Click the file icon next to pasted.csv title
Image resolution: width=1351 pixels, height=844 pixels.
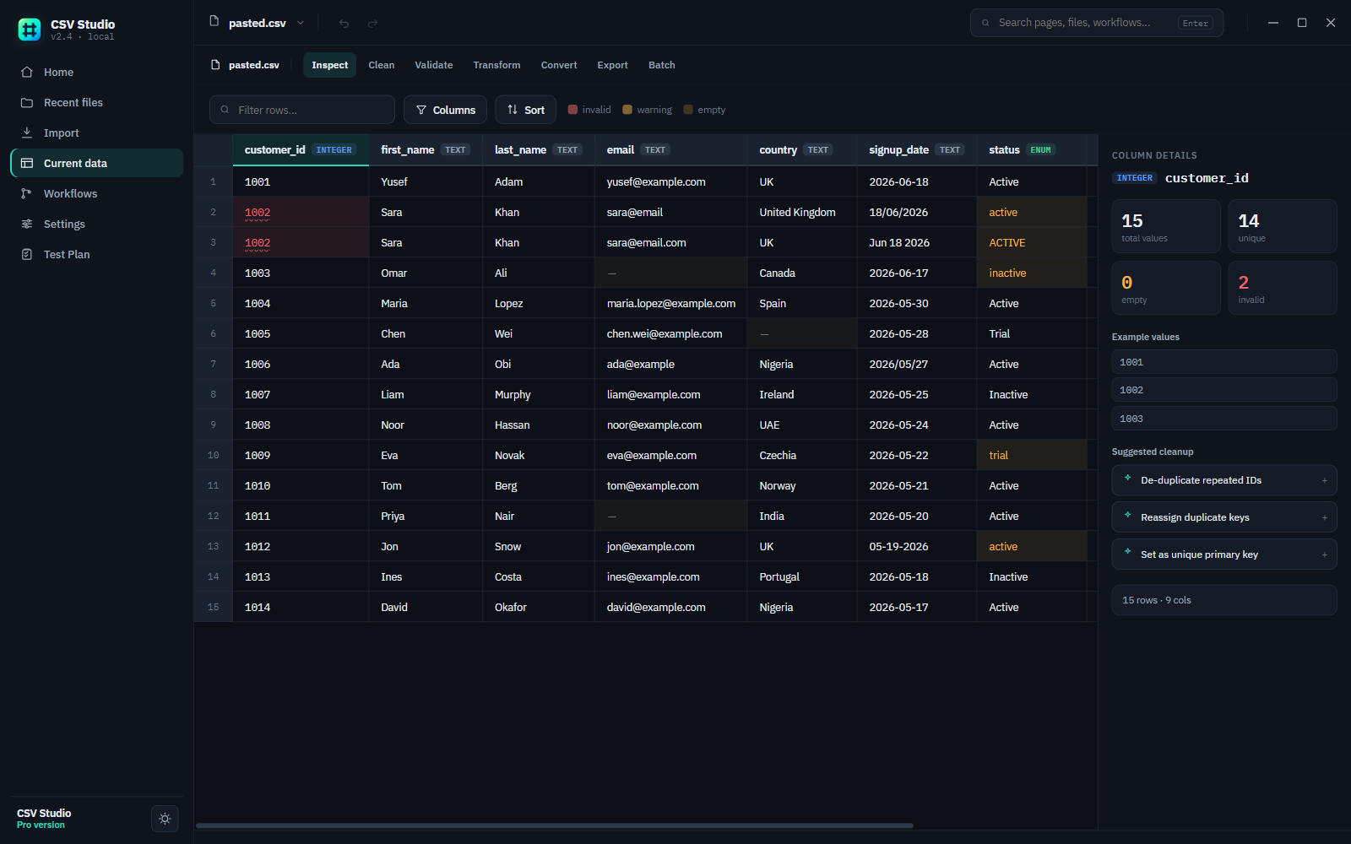click(214, 21)
